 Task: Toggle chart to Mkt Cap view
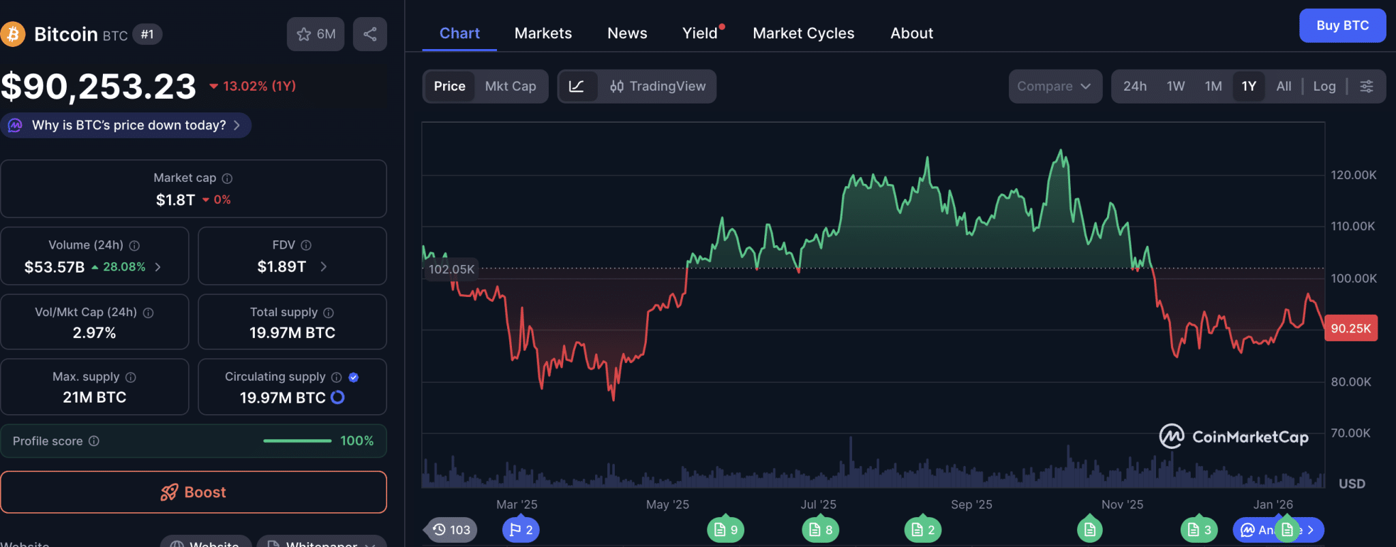(510, 87)
